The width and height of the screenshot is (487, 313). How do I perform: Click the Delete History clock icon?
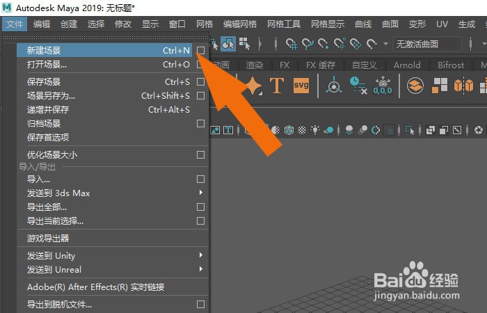[358, 86]
